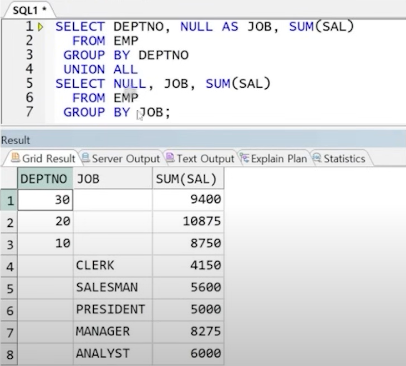The height and width of the screenshot is (366, 406).
Task: Click the cell showing 6000
Action: click(x=188, y=354)
